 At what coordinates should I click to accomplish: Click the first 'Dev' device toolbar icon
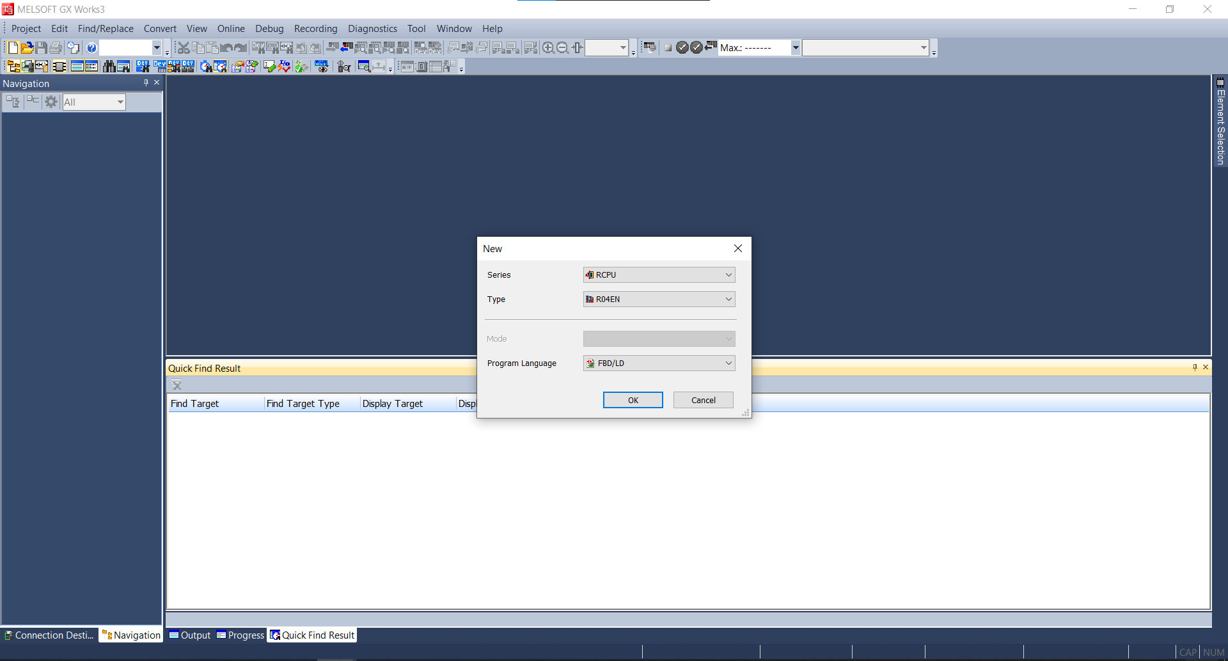[143, 67]
